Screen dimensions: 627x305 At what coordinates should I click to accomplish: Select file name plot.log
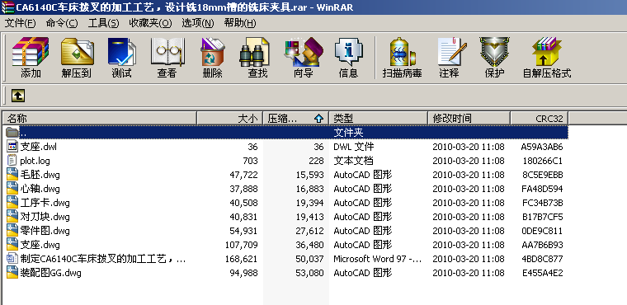pyautogui.click(x=35, y=161)
